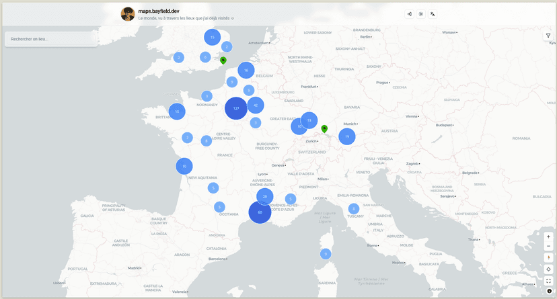Open the 19 cluster south of Munich
Viewport: 557px width, 299px height.
click(x=347, y=136)
